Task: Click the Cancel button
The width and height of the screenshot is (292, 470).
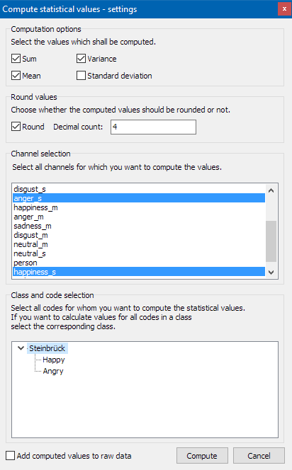Action: pos(259,456)
